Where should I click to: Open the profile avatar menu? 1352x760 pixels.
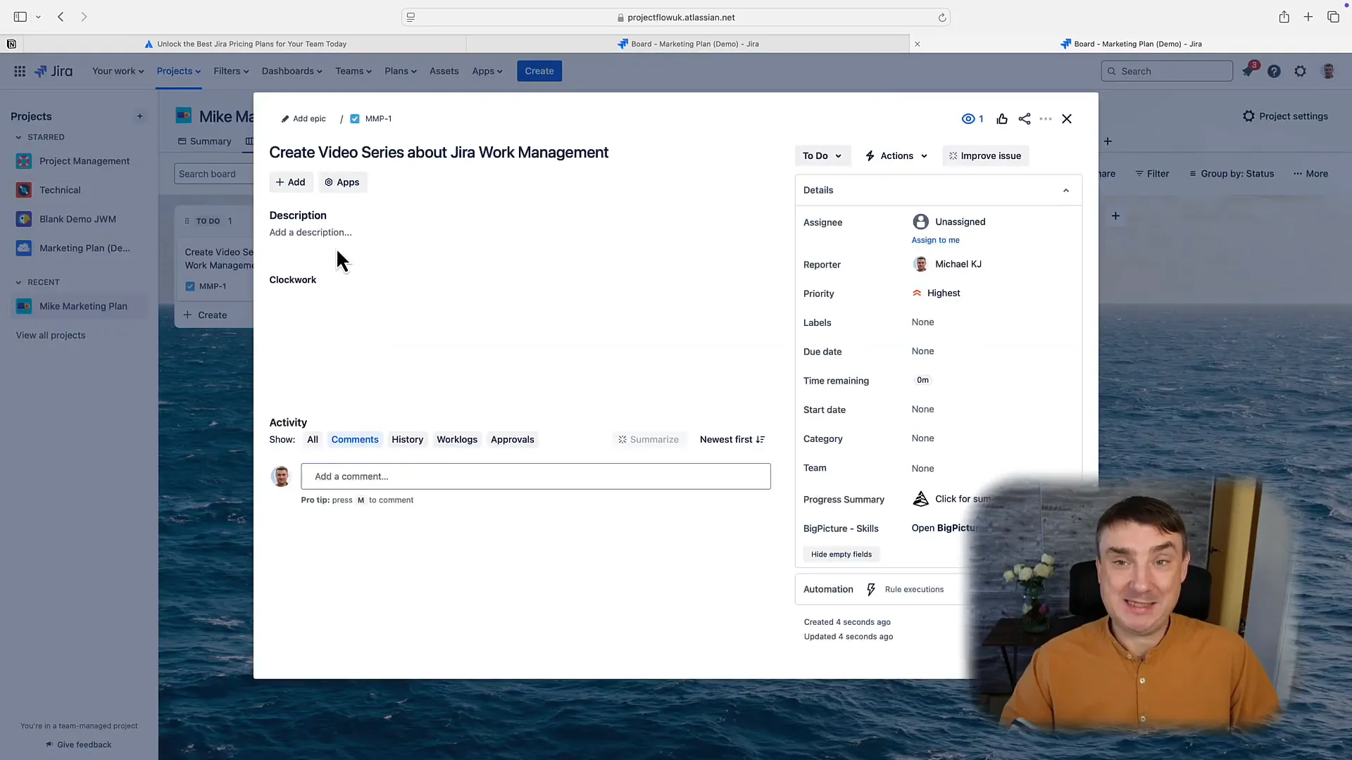pyautogui.click(x=1328, y=71)
